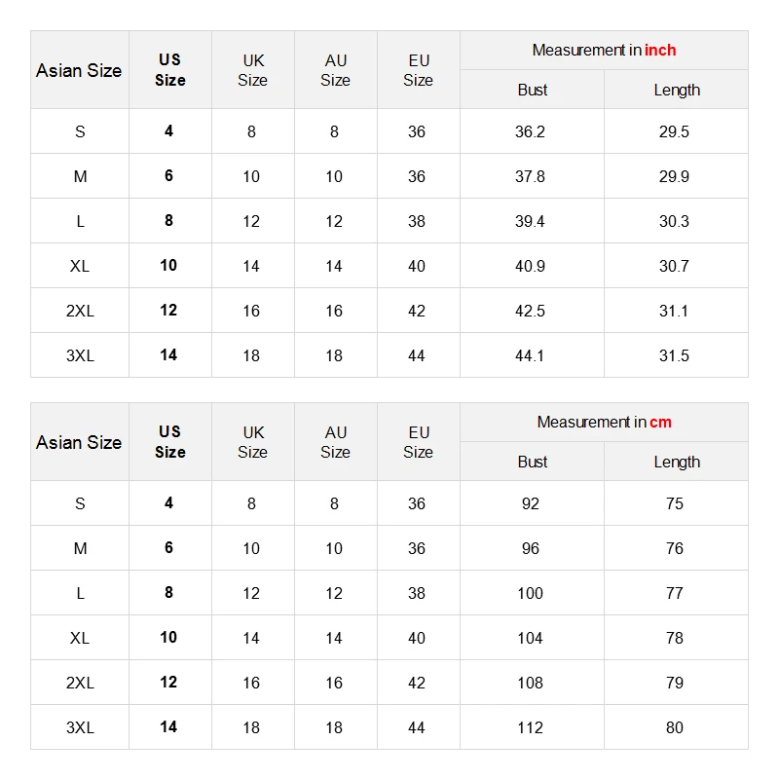The image size is (779, 779).
Task: Select the 42.5 bust cell
Action: 530,311
